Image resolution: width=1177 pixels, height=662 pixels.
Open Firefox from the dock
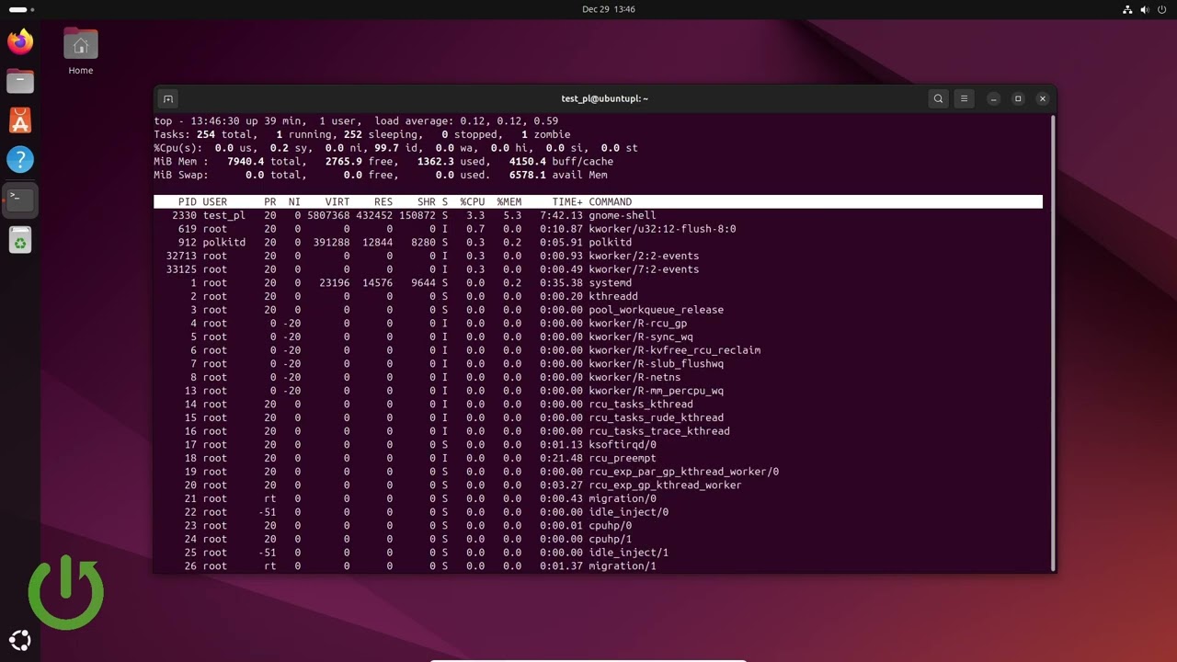[20, 41]
